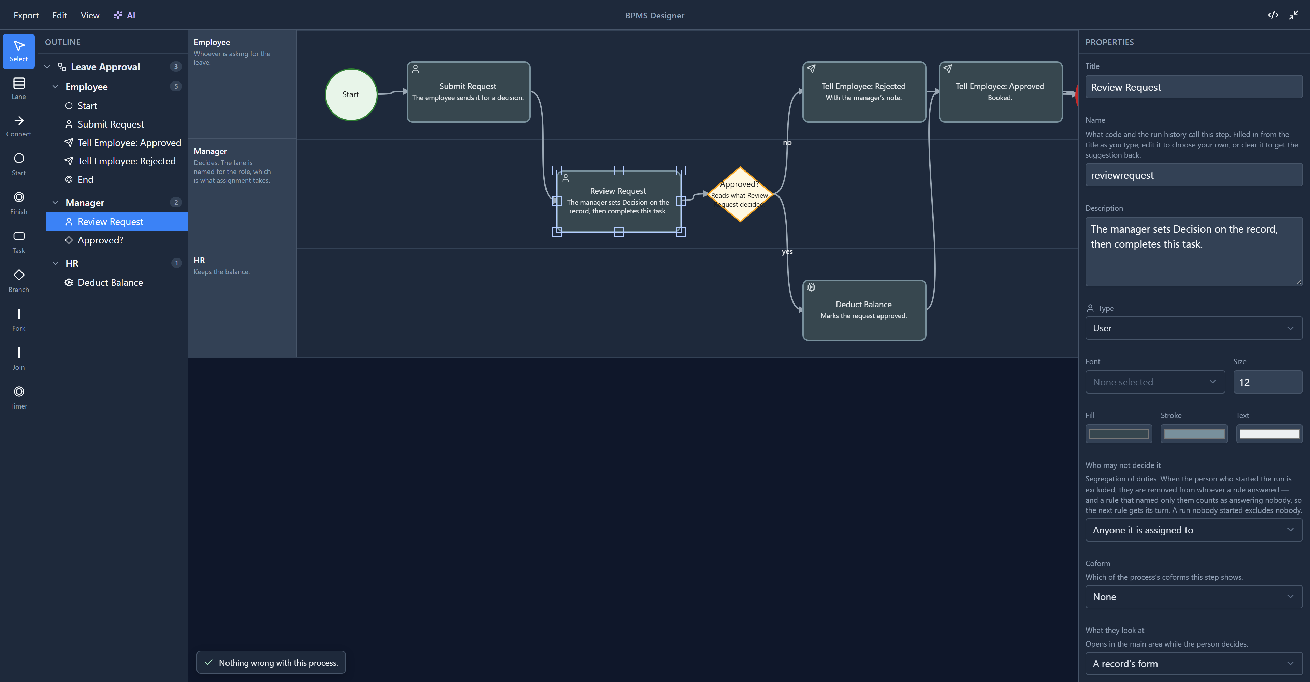Select the Start event tool
This screenshot has height=682, width=1310.
pos(19,165)
